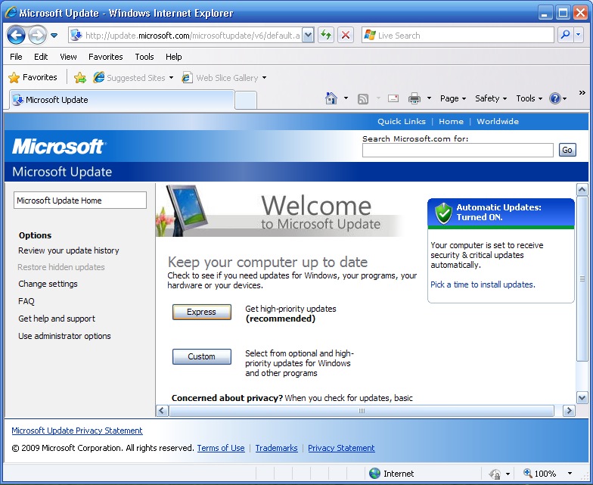Image resolution: width=593 pixels, height=485 pixels.
Task: Click the horizontal scrollbar left arrow
Action: (162, 410)
